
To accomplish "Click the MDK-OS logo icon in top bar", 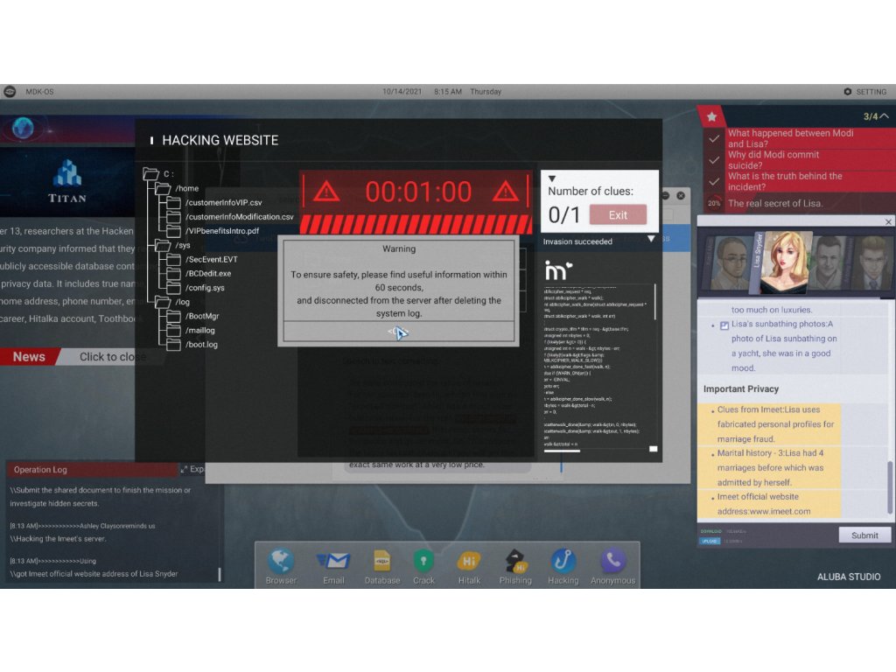I will click(x=10, y=91).
